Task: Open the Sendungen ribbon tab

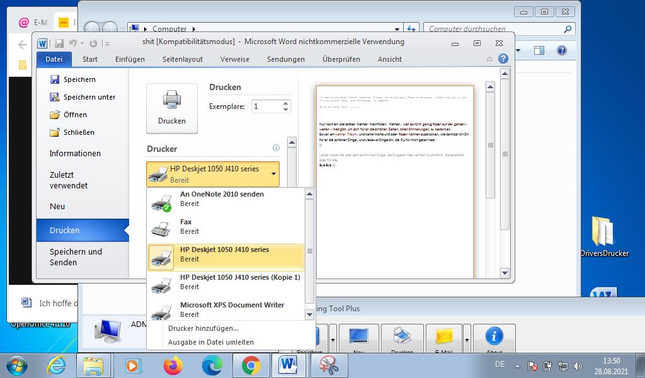Action: tap(286, 59)
